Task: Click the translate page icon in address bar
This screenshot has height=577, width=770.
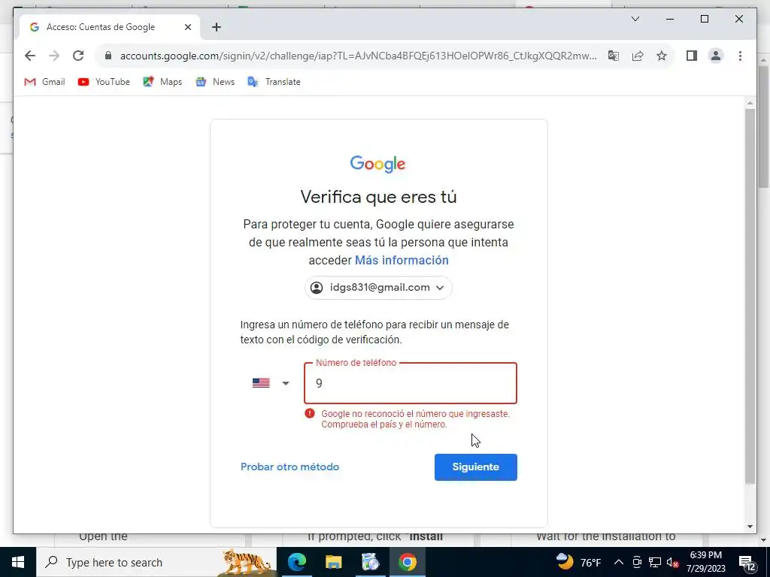Action: (x=614, y=56)
